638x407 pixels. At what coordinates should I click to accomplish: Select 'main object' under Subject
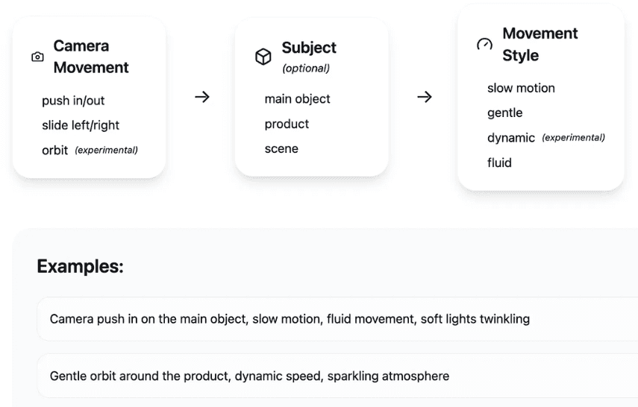[298, 99]
